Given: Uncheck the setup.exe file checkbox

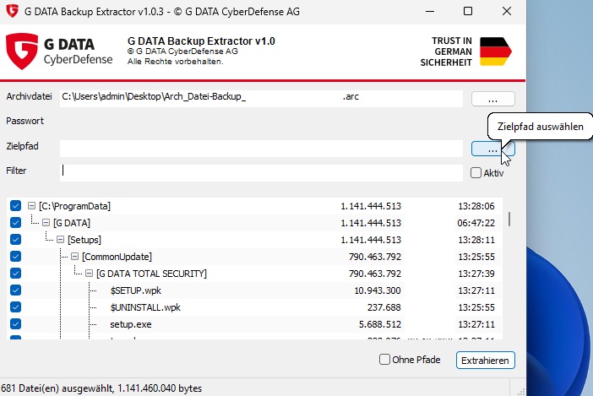Looking at the screenshot, I should coord(15,324).
